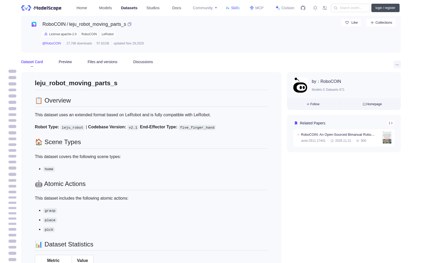Click the Related Papers document icon

pyautogui.click(x=296, y=123)
